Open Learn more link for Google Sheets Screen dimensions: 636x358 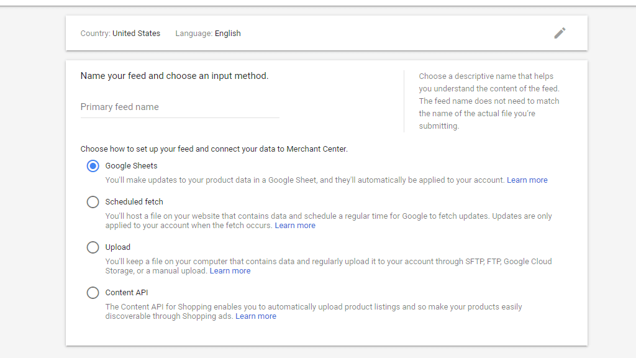pyautogui.click(x=527, y=180)
